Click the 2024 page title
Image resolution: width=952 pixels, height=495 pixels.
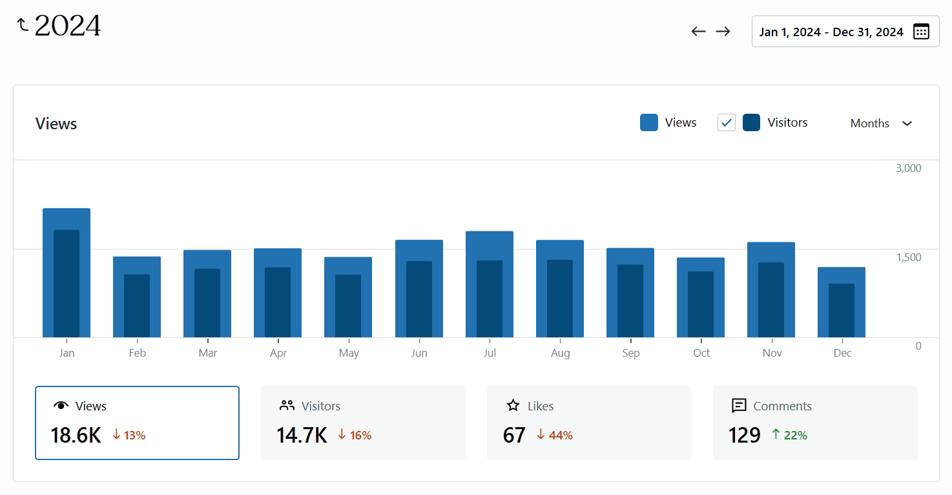coord(68,26)
